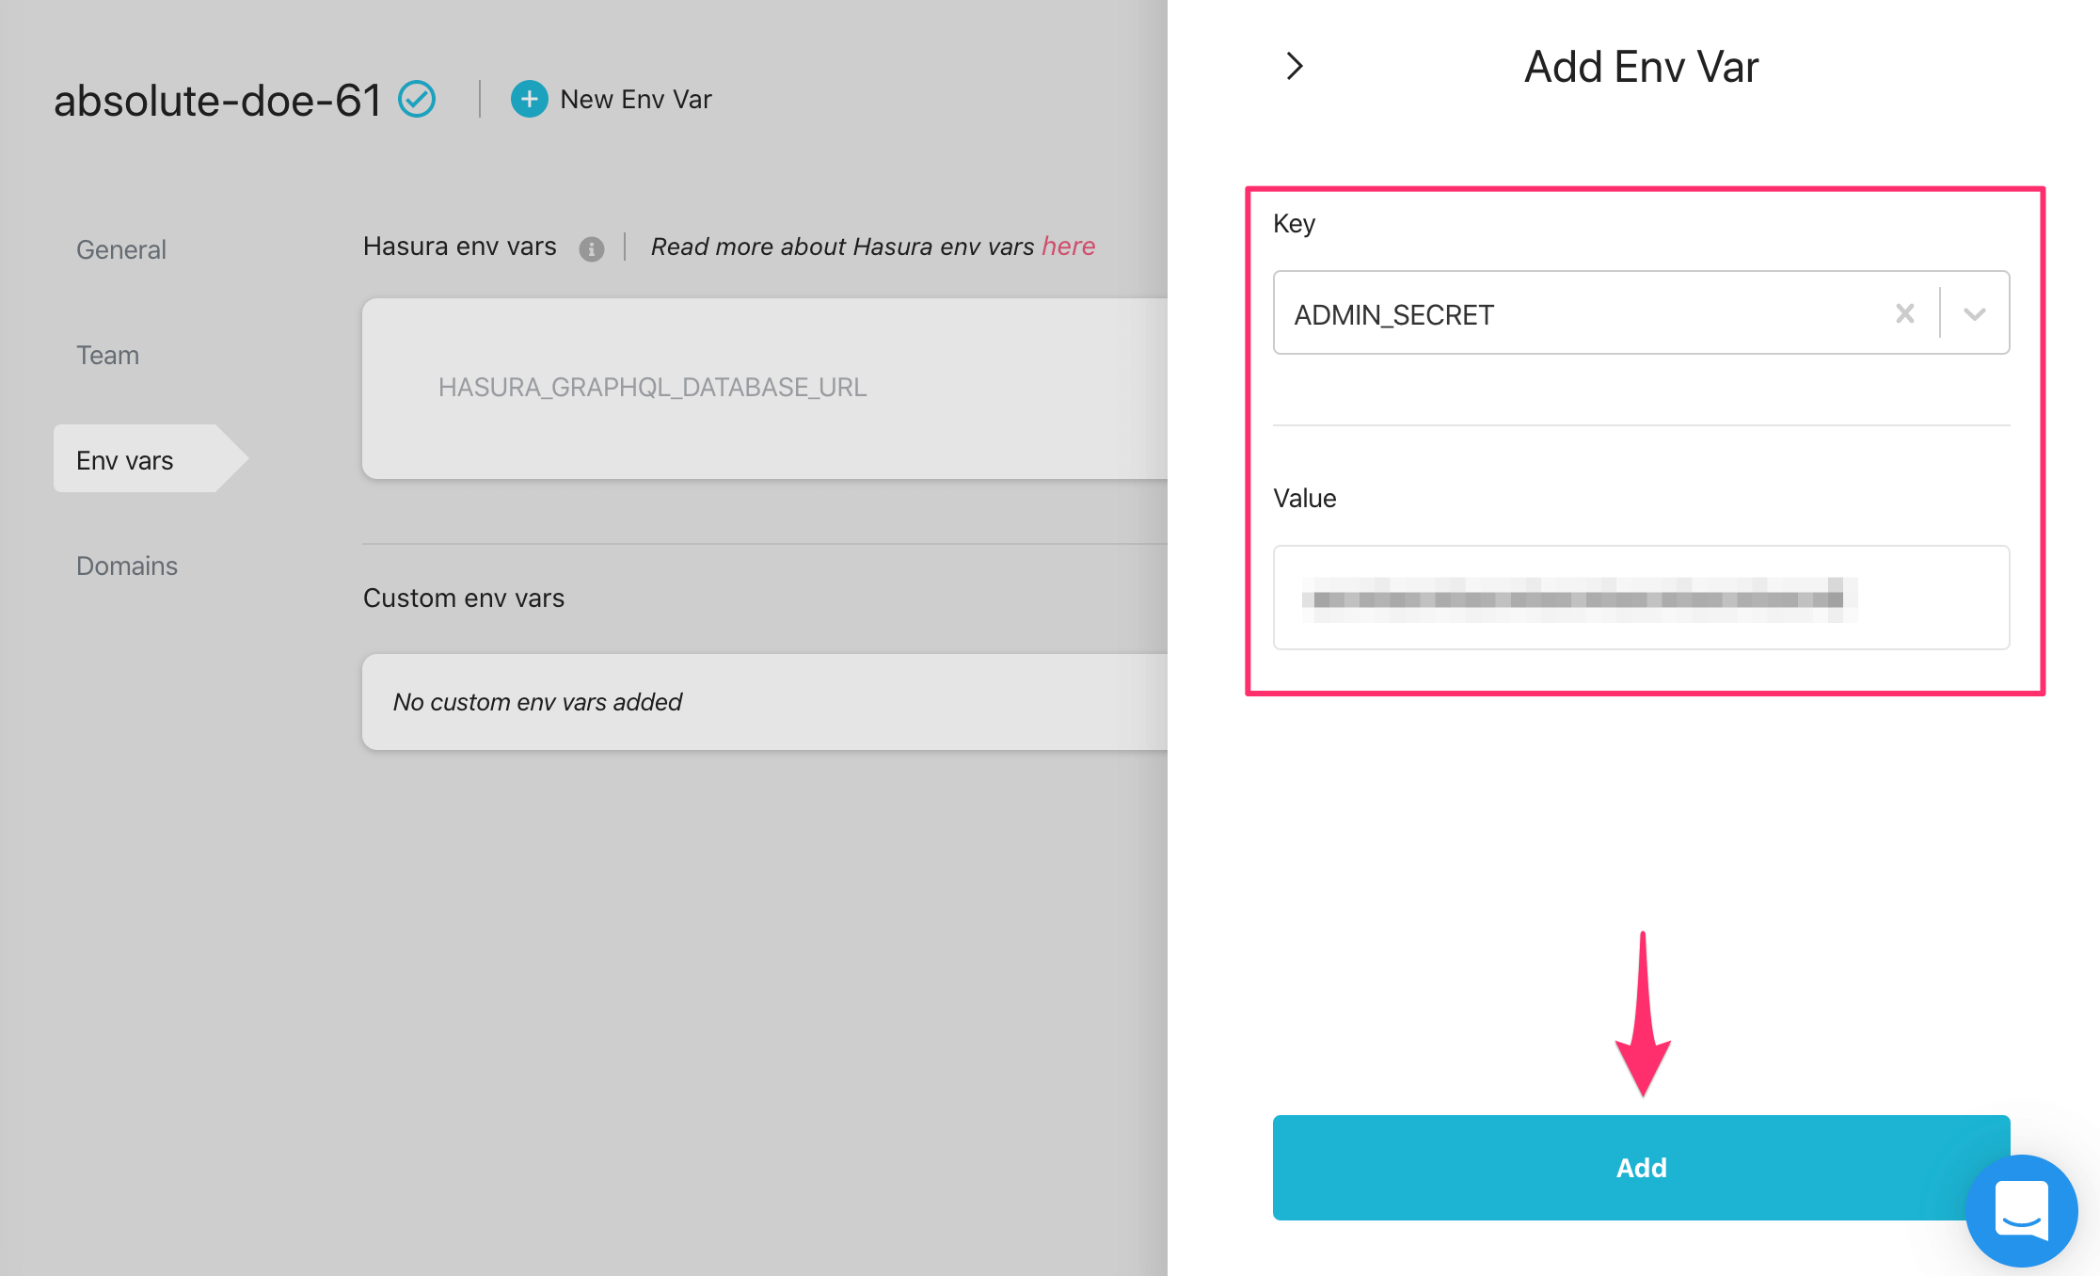Click the plus icon beside New Env Var
This screenshot has height=1276, width=2100.
point(529,99)
